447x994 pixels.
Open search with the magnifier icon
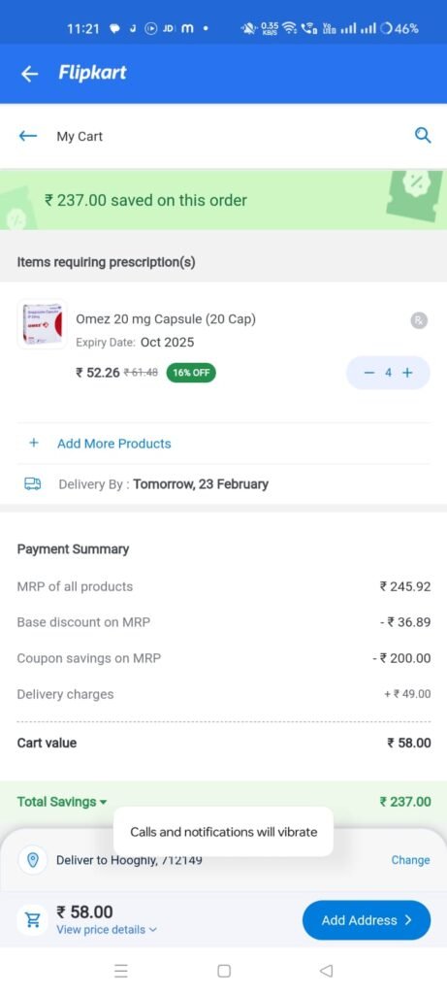(x=423, y=135)
